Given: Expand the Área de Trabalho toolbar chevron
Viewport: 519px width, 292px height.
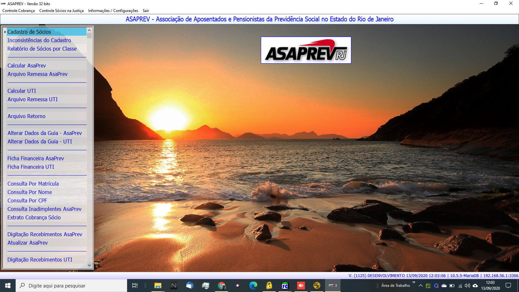Looking at the screenshot, I should 414,283.
